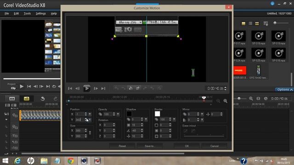
Task: Click the library sort/import icon
Action: tap(266, 23)
